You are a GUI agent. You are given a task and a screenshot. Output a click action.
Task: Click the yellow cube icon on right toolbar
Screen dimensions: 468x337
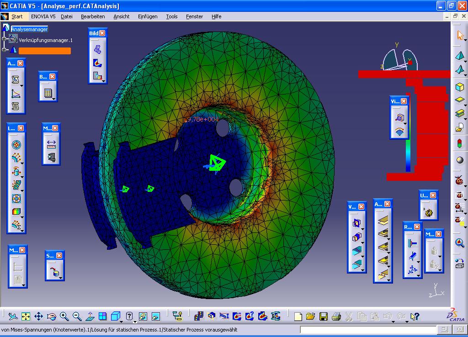460,87
